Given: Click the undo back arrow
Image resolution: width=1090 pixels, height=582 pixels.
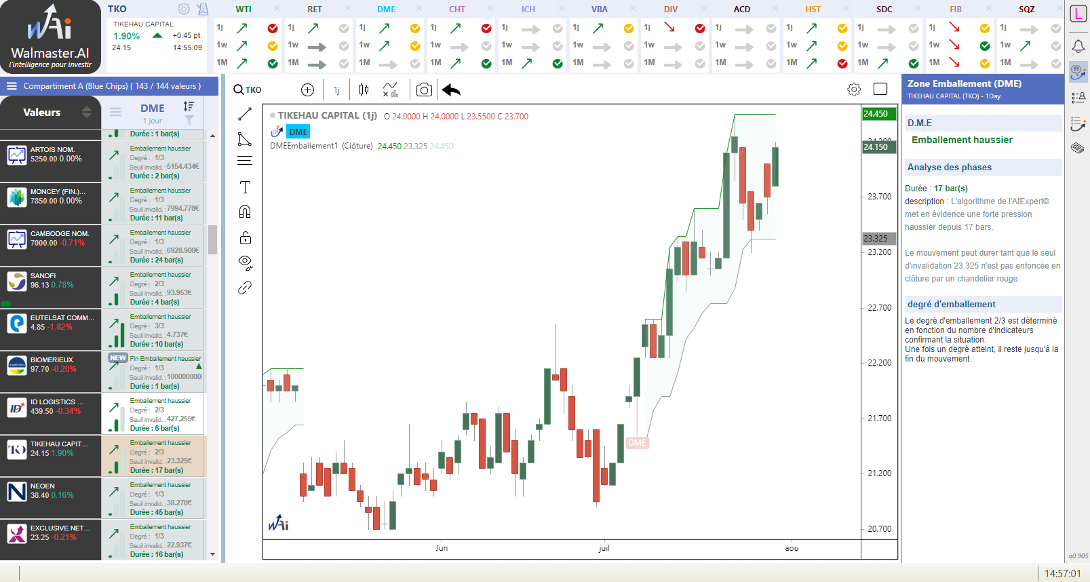Looking at the screenshot, I should (451, 90).
